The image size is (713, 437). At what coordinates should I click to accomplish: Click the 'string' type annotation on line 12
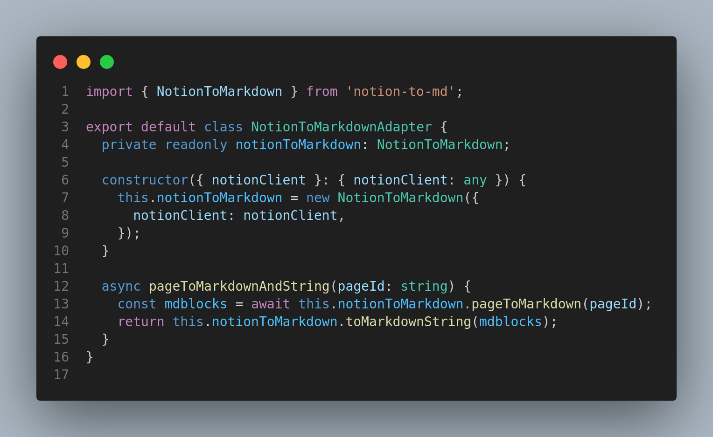[424, 287]
